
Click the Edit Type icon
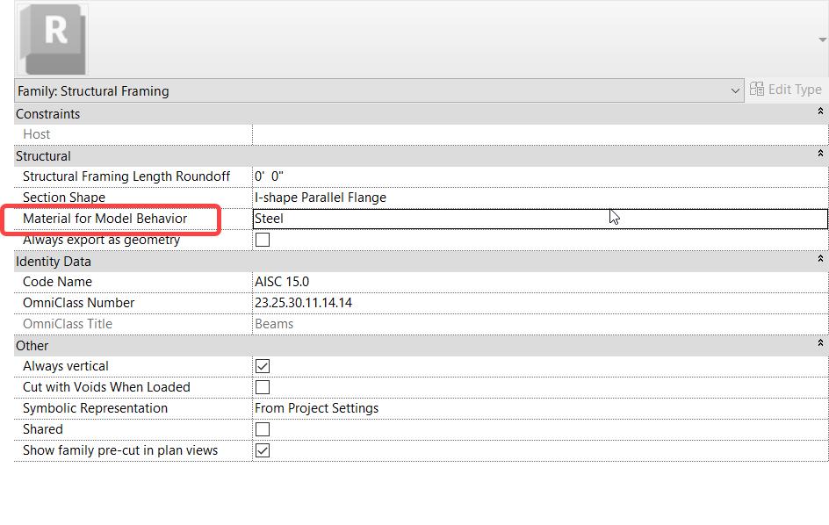pos(757,90)
